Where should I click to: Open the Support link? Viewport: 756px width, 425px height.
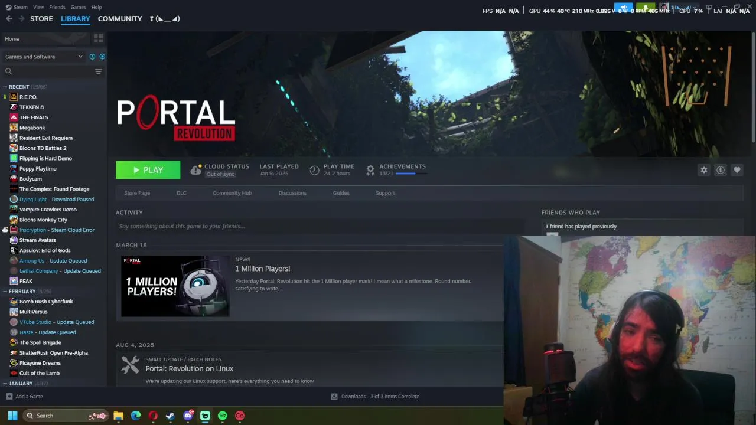pyautogui.click(x=385, y=193)
